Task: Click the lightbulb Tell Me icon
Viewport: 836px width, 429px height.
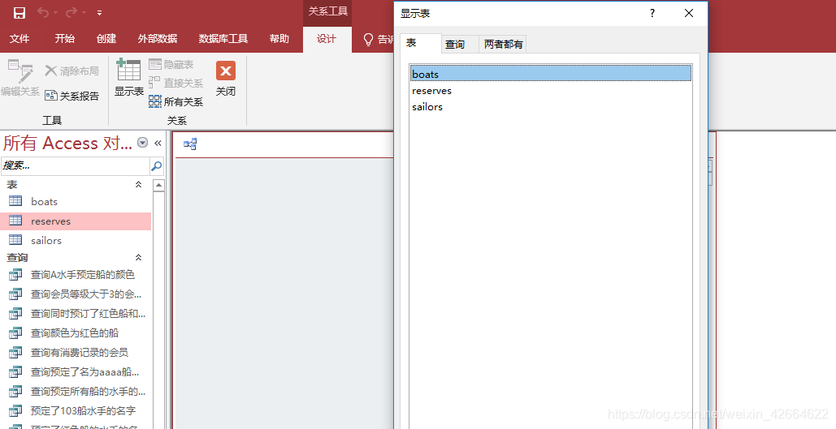Action: click(x=368, y=40)
